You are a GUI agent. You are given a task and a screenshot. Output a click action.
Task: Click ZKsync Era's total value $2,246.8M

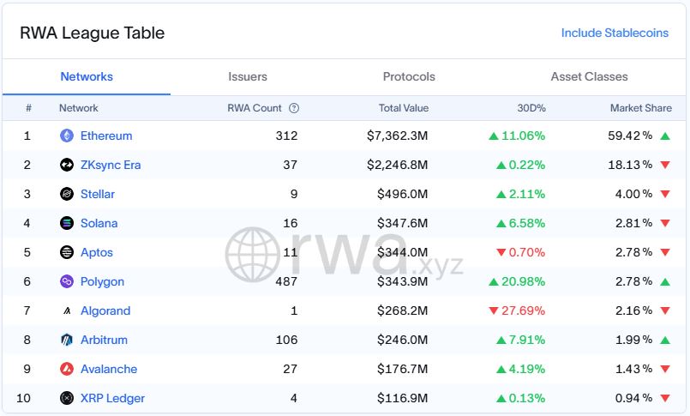398,165
